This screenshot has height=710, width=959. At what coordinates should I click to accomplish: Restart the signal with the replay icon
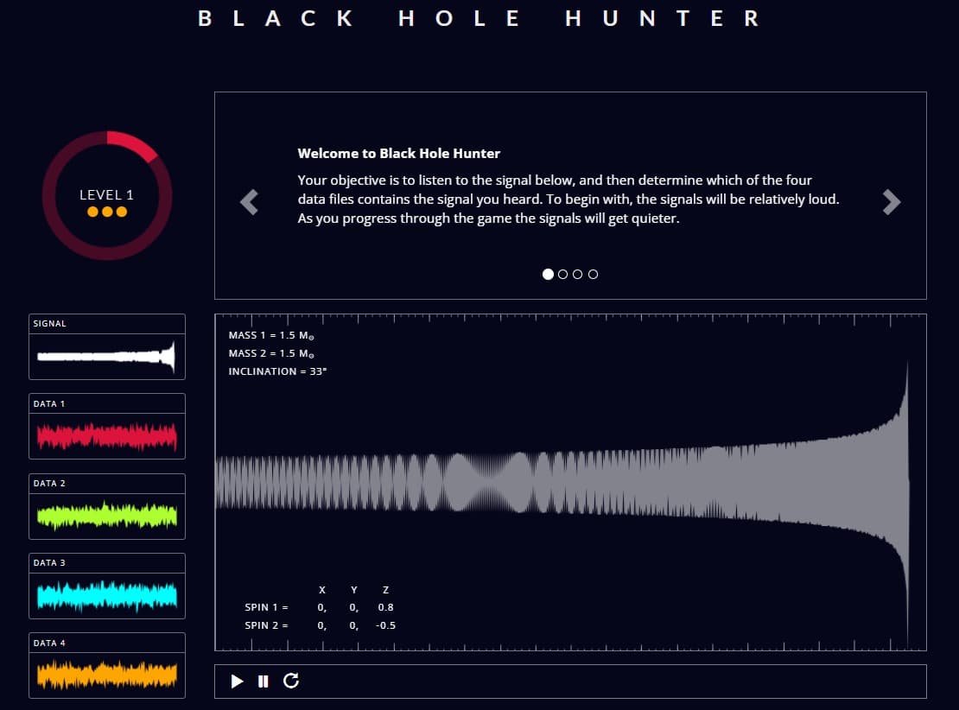coord(291,681)
